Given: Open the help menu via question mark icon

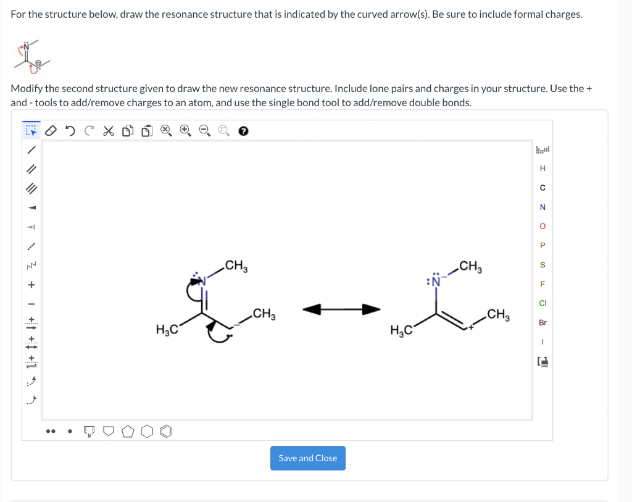Looking at the screenshot, I should coord(243,130).
